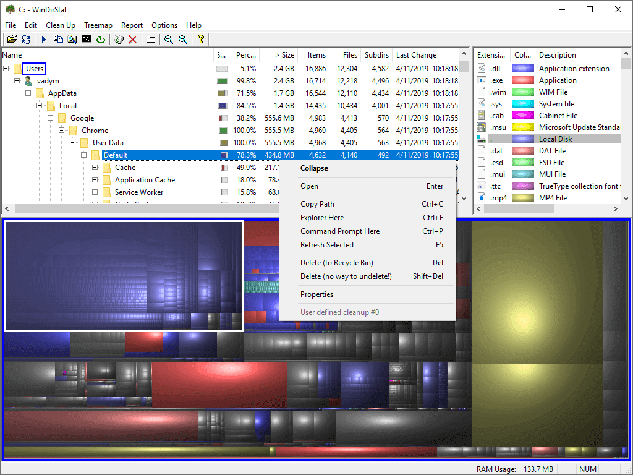633x475 pixels.
Task: Click the Select Parent folder toolbar icon
Action: pos(151,39)
